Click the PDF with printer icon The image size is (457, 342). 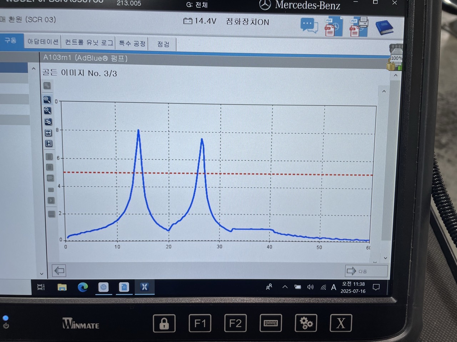[359, 27]
